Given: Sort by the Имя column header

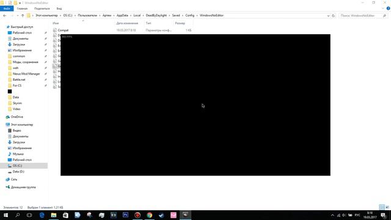Looking at the screenshot, I should point(56,23).
